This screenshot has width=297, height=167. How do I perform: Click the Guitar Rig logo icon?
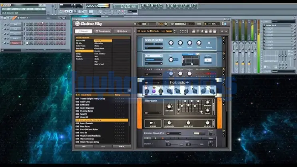(78, 24)
